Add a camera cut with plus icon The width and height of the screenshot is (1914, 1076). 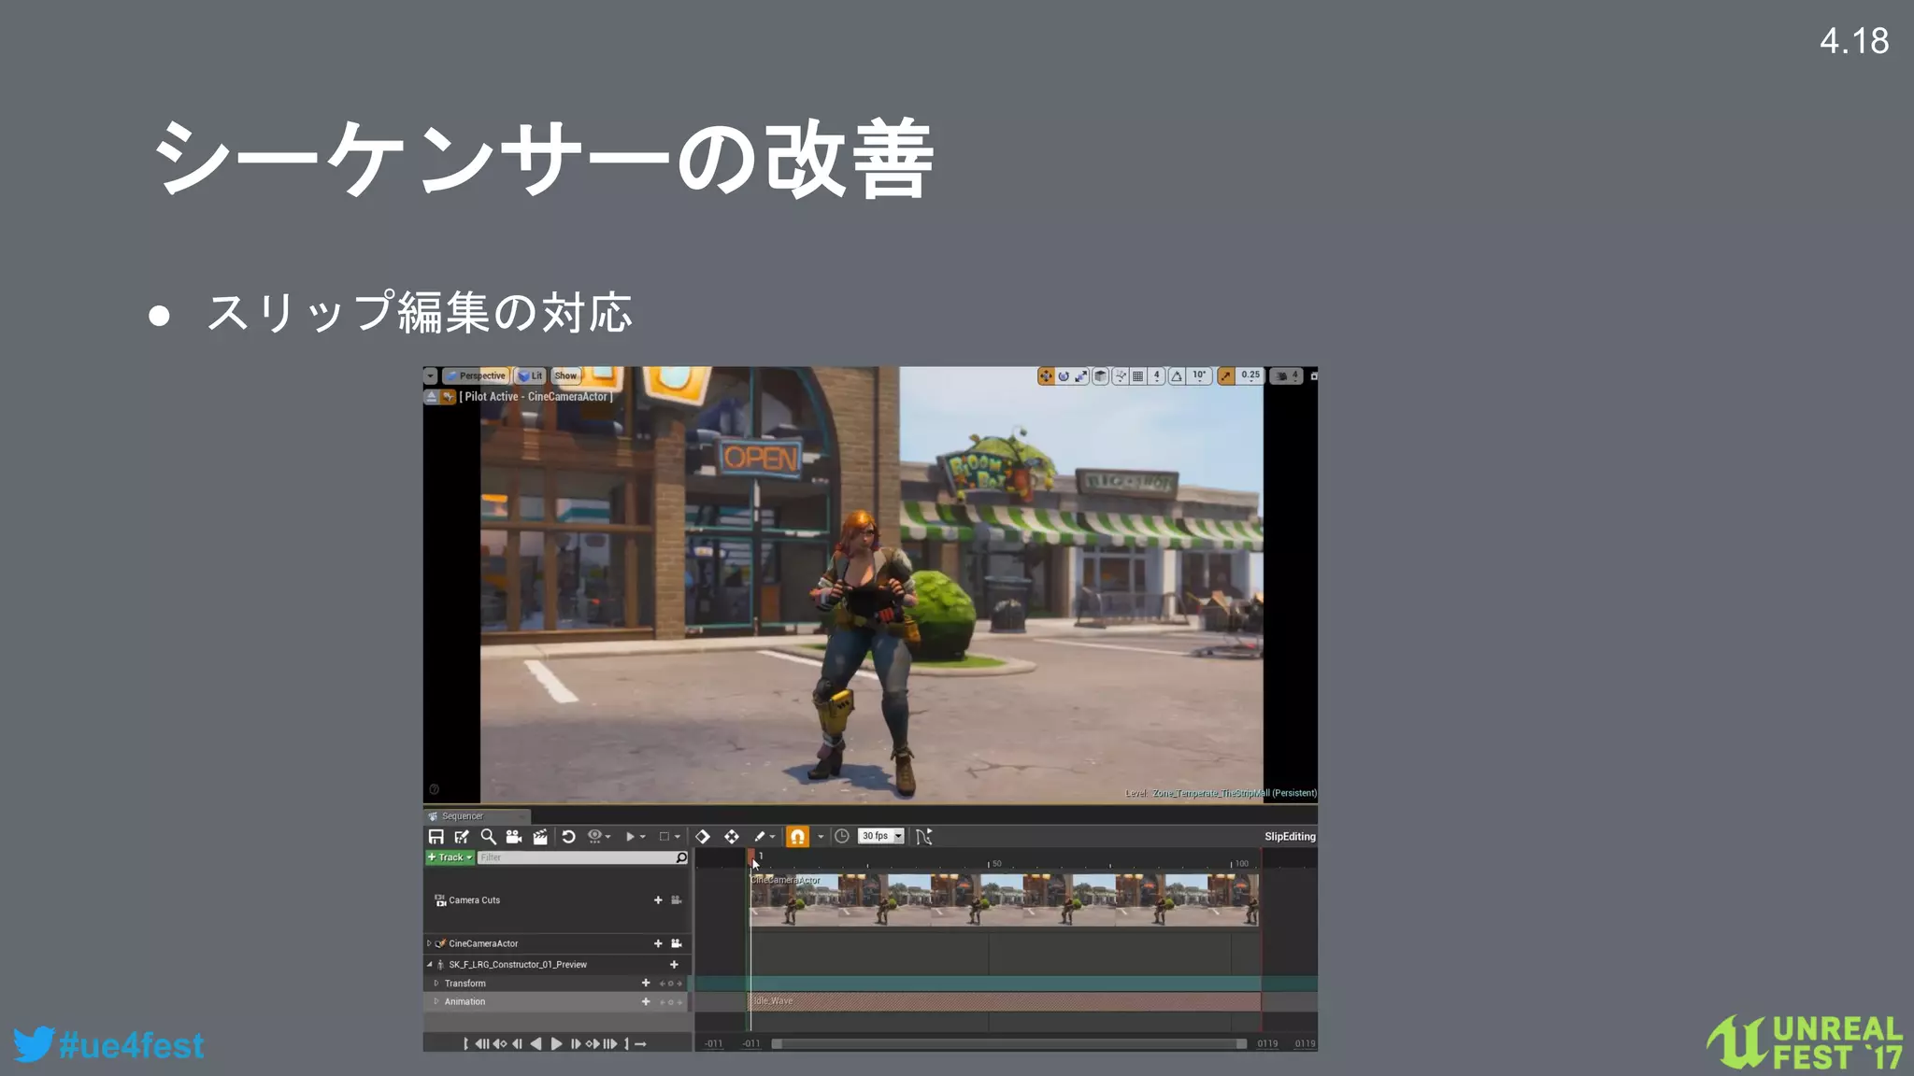(x=658, y=900)
